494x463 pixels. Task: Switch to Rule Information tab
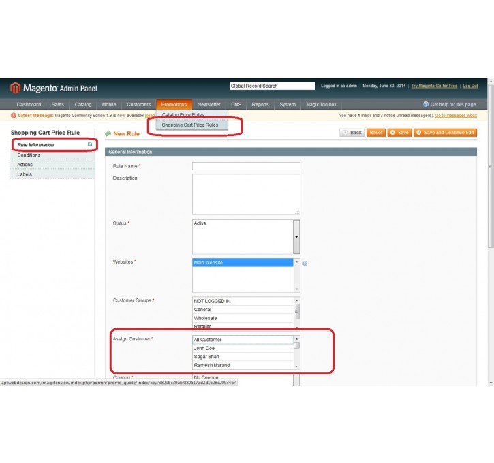click(52, 145)
